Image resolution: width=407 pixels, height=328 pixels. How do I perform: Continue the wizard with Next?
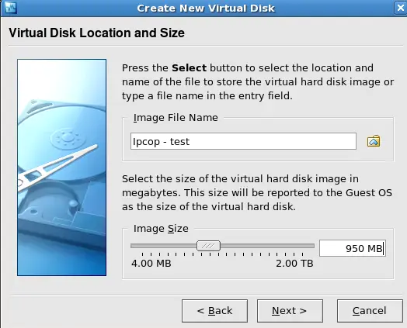click(290, 311)
